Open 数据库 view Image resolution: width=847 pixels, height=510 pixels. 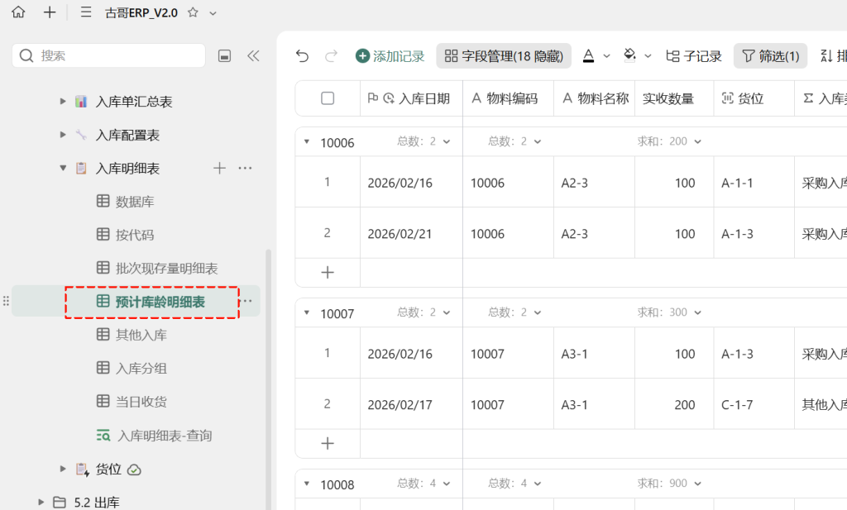[135, 202]
